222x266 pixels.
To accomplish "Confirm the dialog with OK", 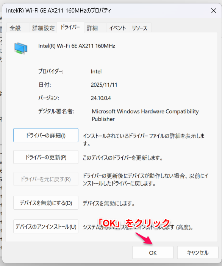I will 153,253.
